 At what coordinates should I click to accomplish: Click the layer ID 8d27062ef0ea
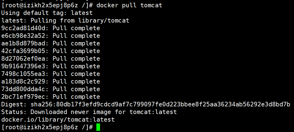[x=23, y=59]
